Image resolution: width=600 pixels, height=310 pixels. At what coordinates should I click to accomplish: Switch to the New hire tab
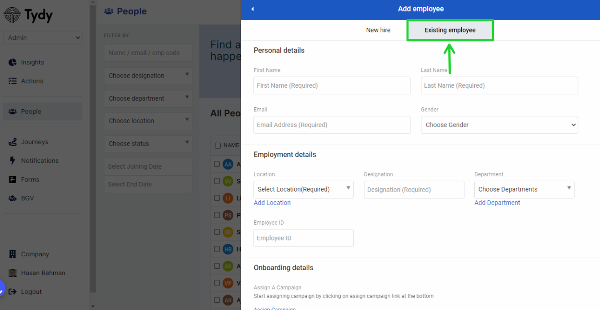coord(378,30)
